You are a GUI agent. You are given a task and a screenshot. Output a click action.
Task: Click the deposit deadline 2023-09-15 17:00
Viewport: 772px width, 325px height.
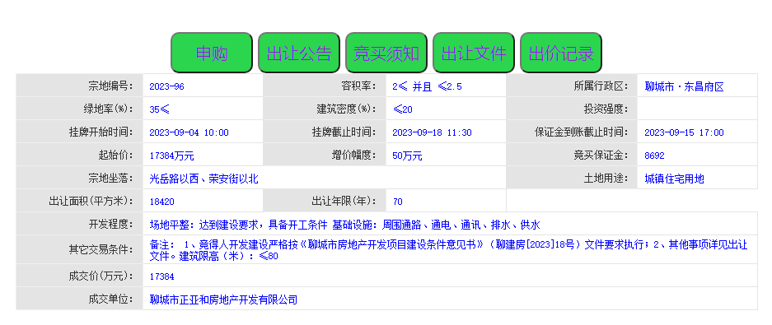684,132
